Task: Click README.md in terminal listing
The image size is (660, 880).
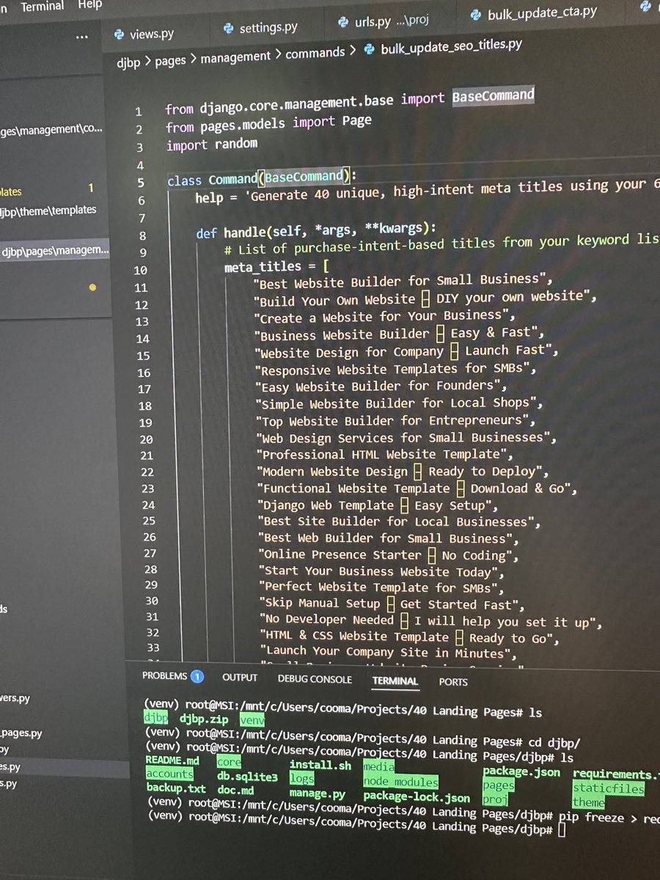Action: click(172, 760)
